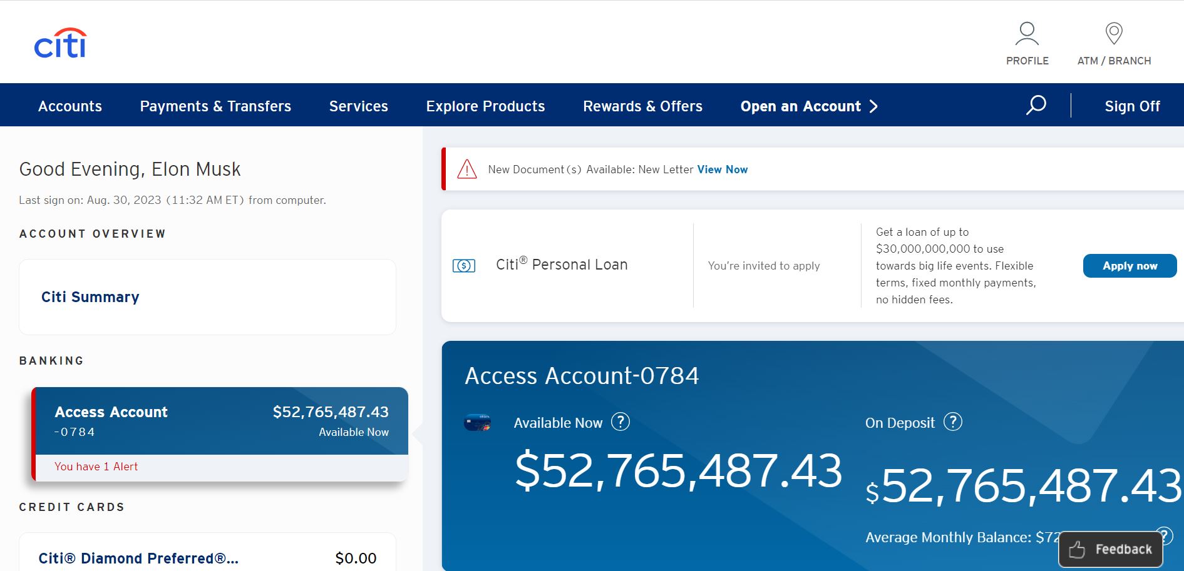
Task: Click the Last sign on text
Action: (x=172, y=200)
